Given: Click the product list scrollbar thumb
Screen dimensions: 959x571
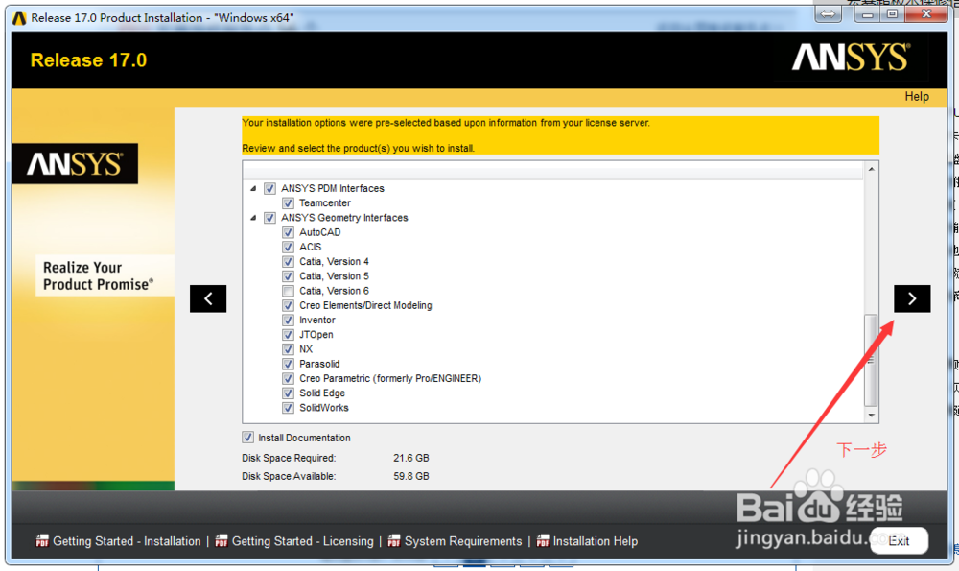Looking at the screenshot, I should coord(871,360).
